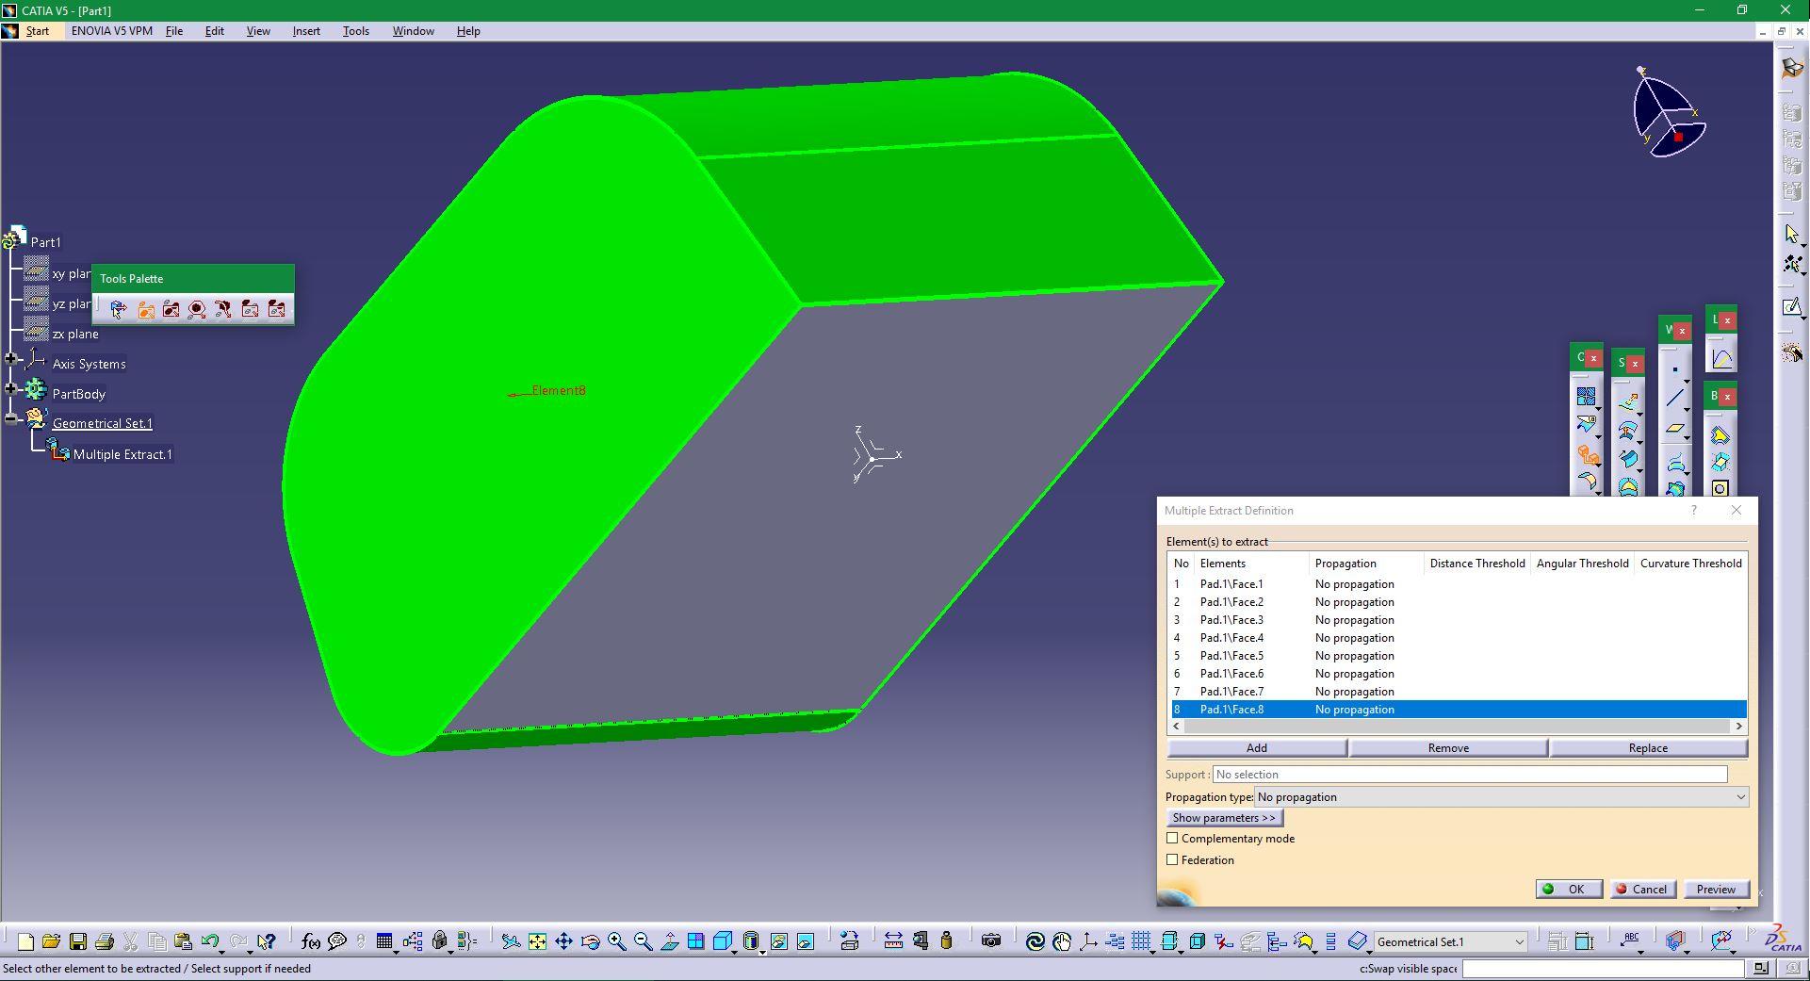Enable the Federation checkbox
The width and height of the screenshot is (1810, 981).
(x=1172, y=859)
